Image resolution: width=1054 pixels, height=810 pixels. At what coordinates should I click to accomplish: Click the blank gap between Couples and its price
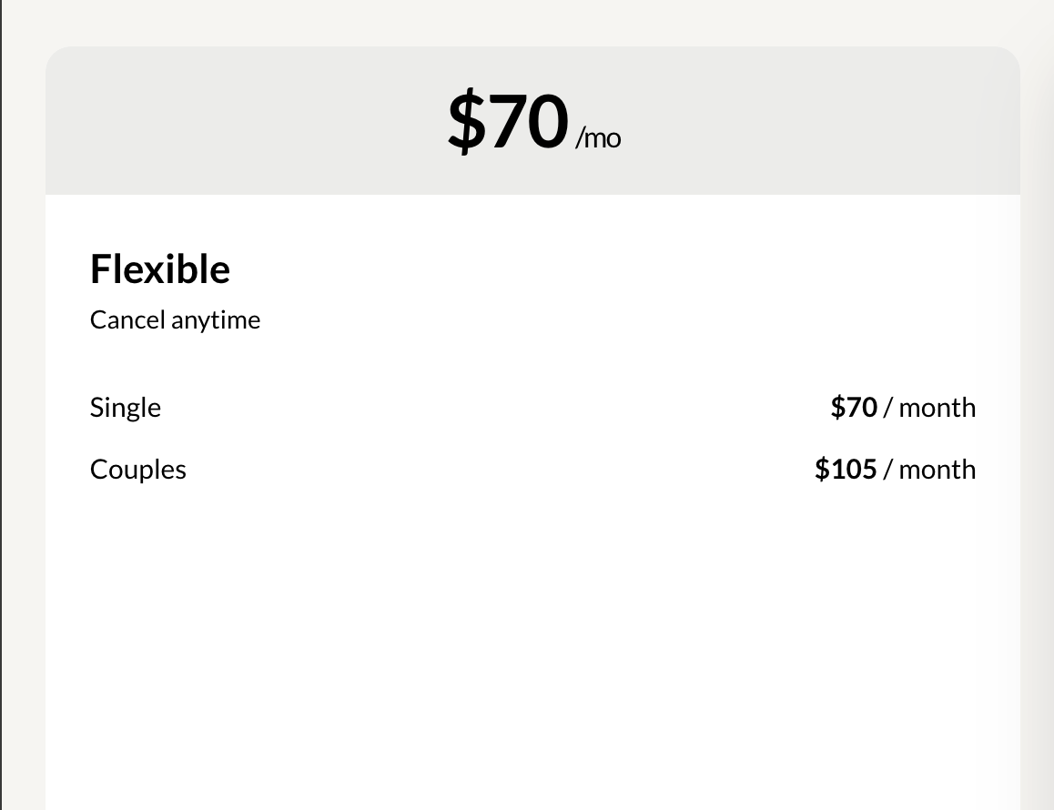point(492,470)
